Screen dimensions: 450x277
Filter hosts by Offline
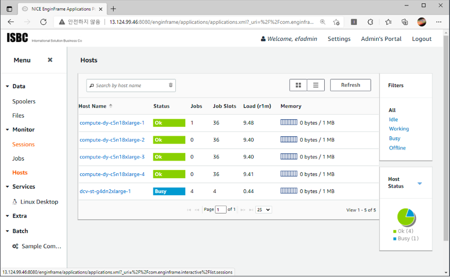pos(397,148)
